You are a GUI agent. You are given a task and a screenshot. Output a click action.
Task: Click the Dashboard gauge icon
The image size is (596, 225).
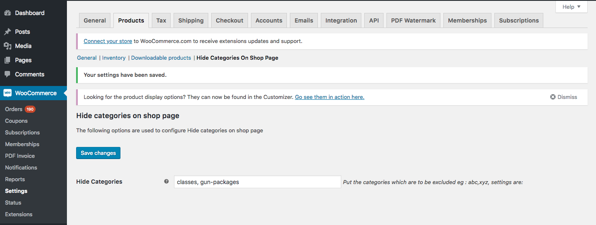tap(8, 13)
